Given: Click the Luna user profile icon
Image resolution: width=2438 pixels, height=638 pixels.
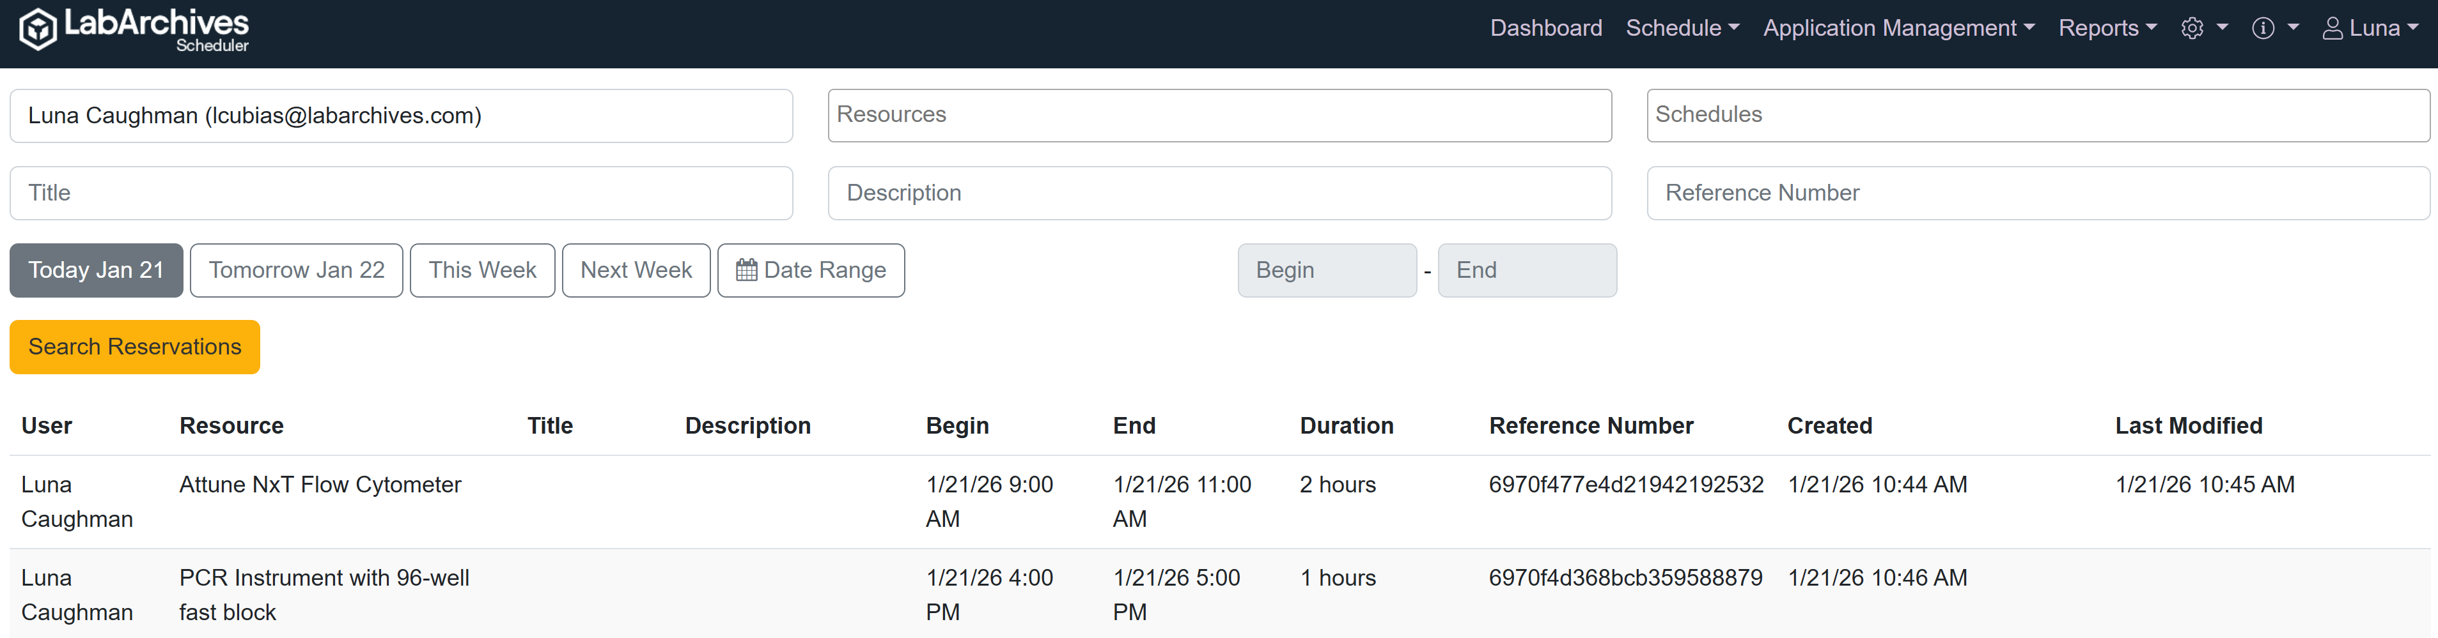Looking at the screenshot, I should [x=2332, y=28].
